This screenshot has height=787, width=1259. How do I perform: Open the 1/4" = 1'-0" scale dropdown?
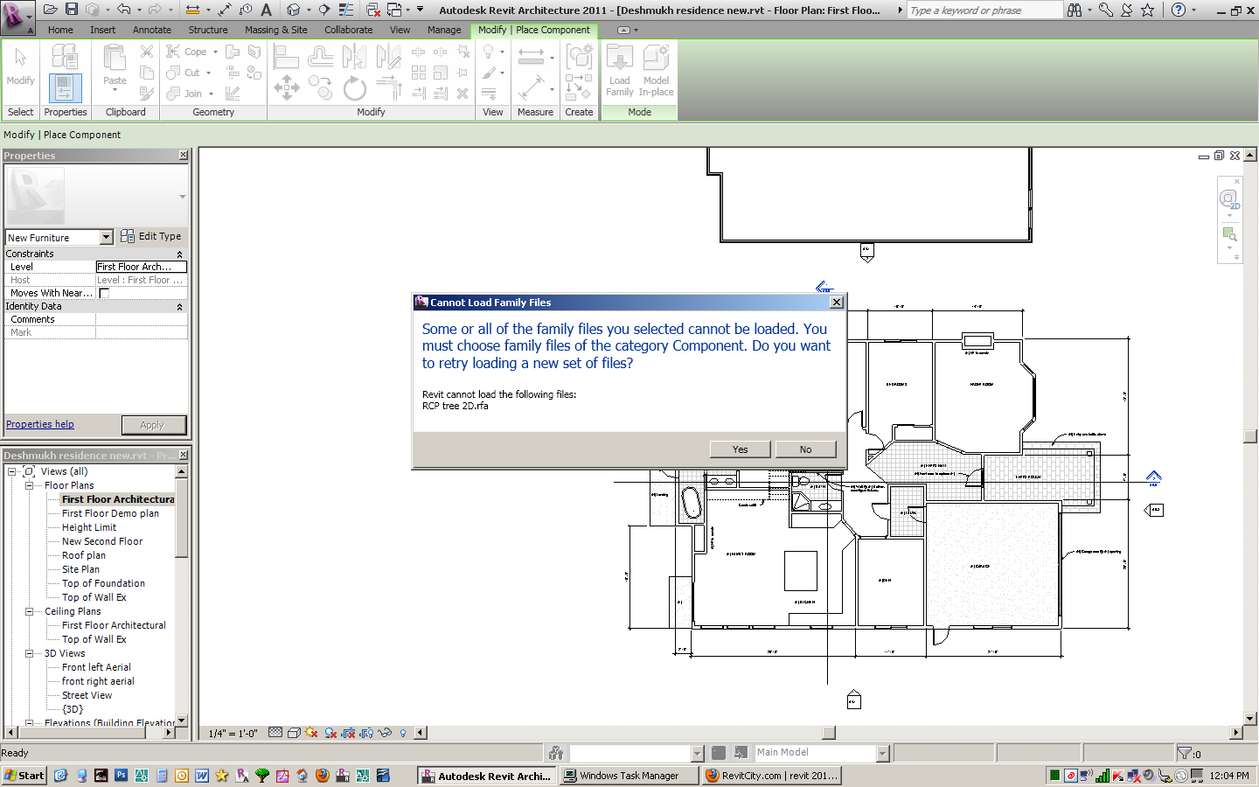click(234, 735)
